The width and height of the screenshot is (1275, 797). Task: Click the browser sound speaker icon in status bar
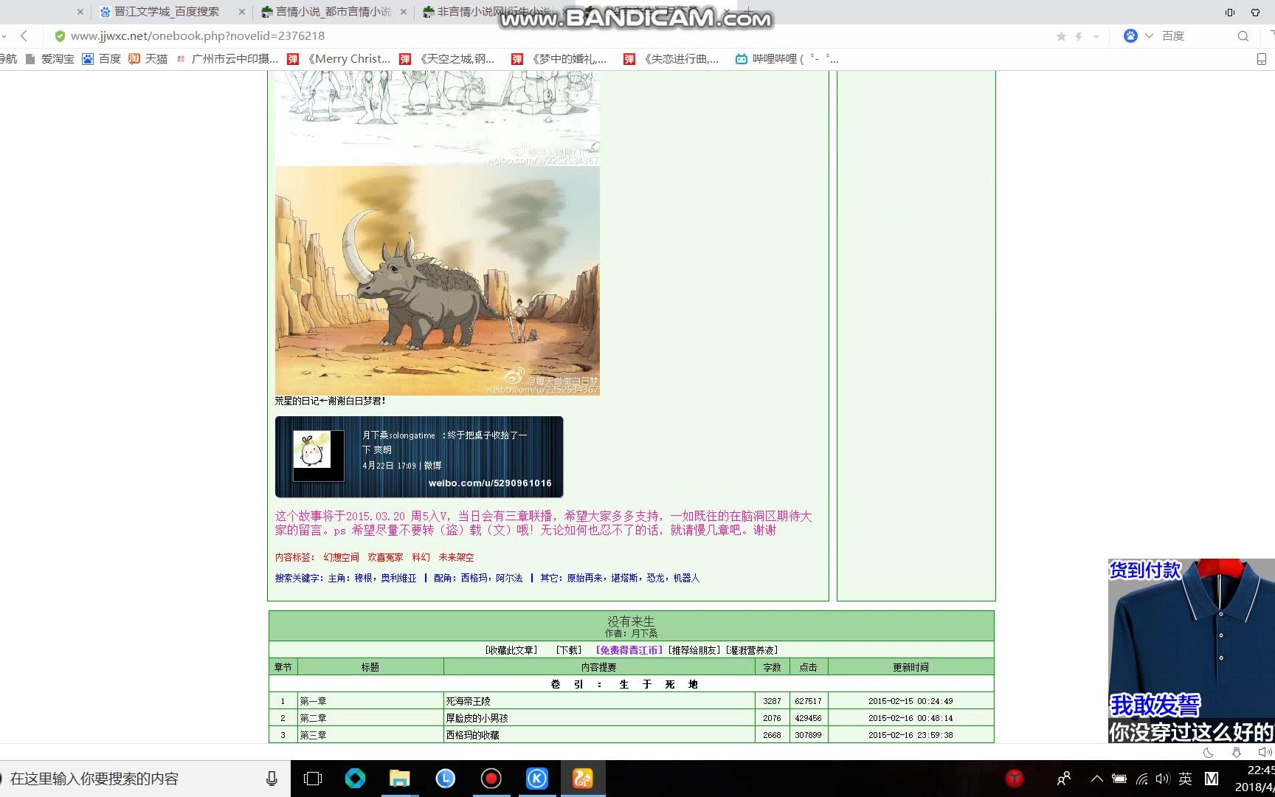point(1264,753)
